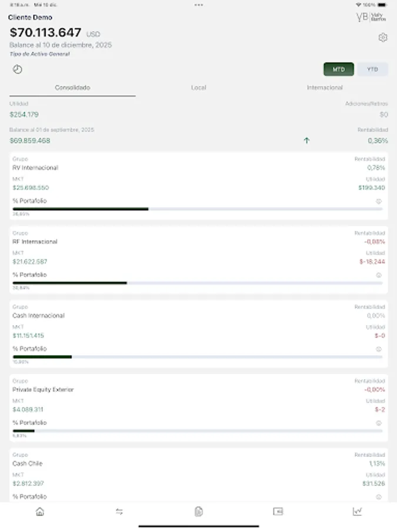Tap RF Internacional portfolio percentage bar
Screen dimensions: 397x530
click(198, 283)
